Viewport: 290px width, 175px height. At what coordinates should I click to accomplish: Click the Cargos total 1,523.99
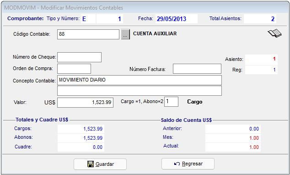(x=81, y=129)
